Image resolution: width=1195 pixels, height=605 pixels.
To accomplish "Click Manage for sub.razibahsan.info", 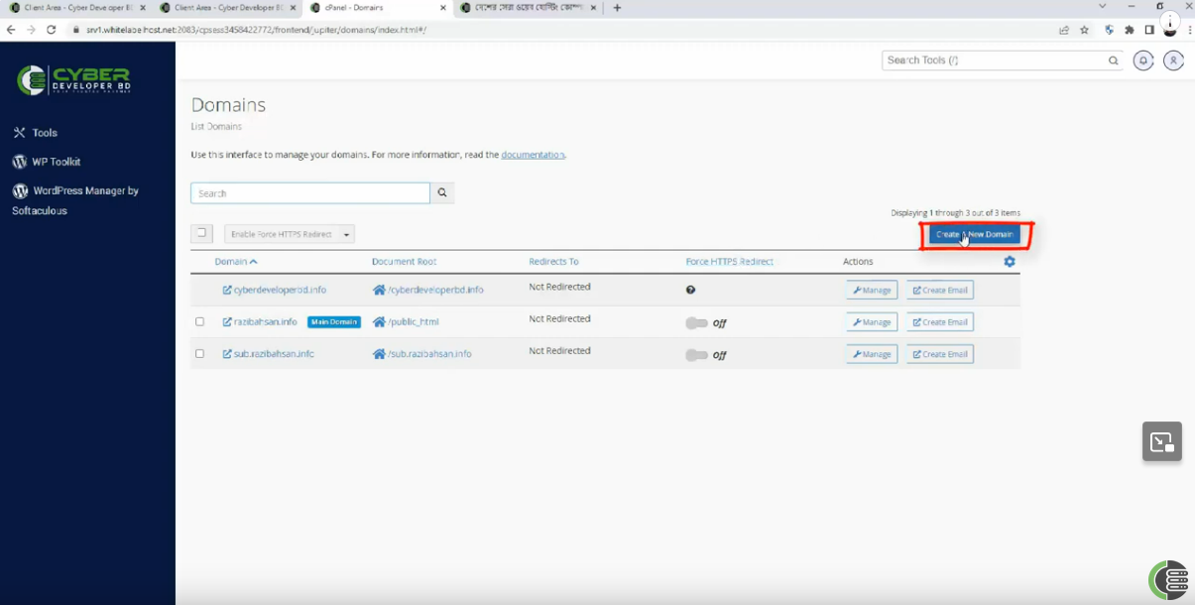I will click(x=872, y=354).
